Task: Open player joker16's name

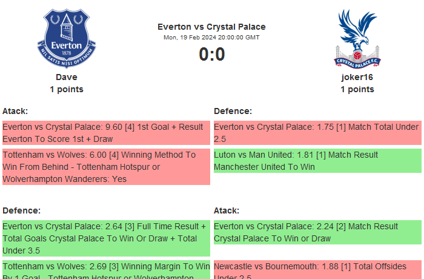Action: pos(357,77)
